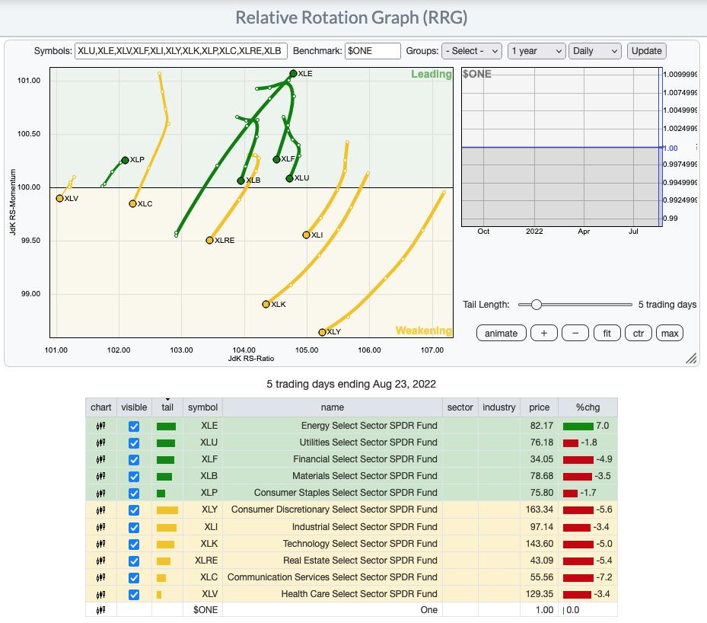This screenshot has width=707, height=623.
Task: Toggle XLF visible checkbox
Action: tap(134, 460)
